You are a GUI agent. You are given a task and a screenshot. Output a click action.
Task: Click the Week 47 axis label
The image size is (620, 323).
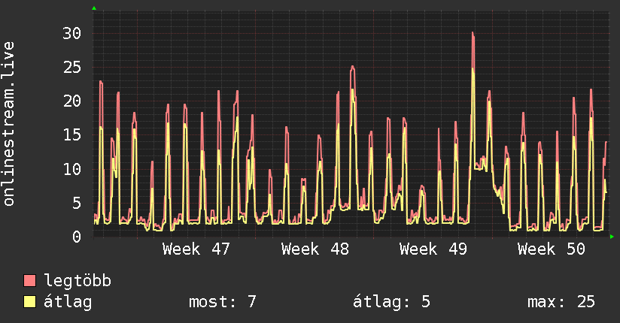pos(196,249)
